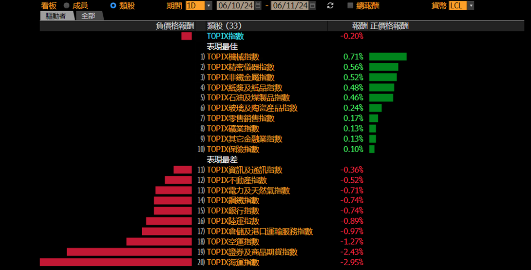Click the start date field 06/10/24
Screen dimensions: 531x270
[x=235, y=5]
